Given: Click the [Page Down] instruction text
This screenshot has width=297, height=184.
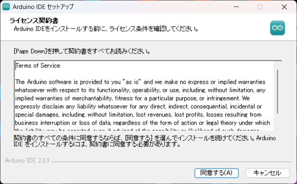Looking at the screenshot, I should 82,52.
